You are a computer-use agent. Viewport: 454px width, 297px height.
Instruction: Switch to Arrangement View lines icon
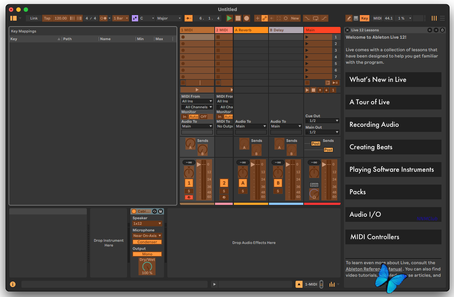pyautogui.click(x=442, y=18)
